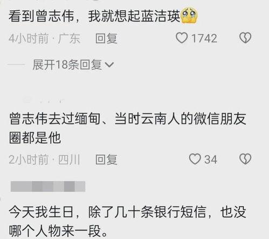Click the 4小时前 · 广东 timestamp
This screenshot has height=239, width=269.
[x=44, y=38]
